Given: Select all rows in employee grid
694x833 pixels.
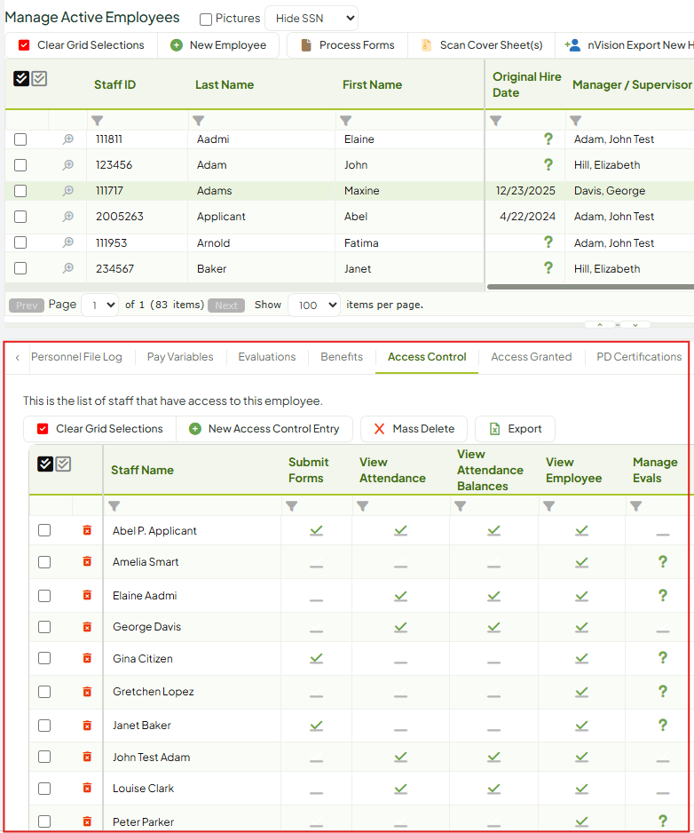Looking at the screenshot, I should [x=21, y=79].
